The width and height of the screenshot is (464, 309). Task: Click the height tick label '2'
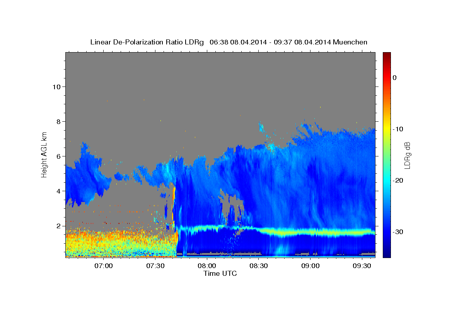59,226
